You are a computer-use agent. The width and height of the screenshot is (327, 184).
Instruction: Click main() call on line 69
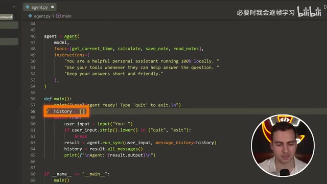(61, 180)
